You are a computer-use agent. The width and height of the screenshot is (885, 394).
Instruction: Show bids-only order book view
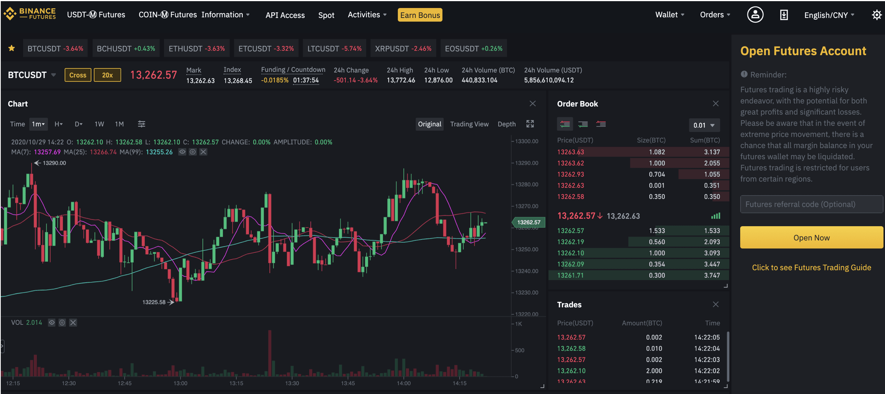[583, 124]
